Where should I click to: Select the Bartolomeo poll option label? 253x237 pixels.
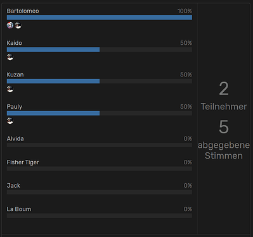[23, 11]
